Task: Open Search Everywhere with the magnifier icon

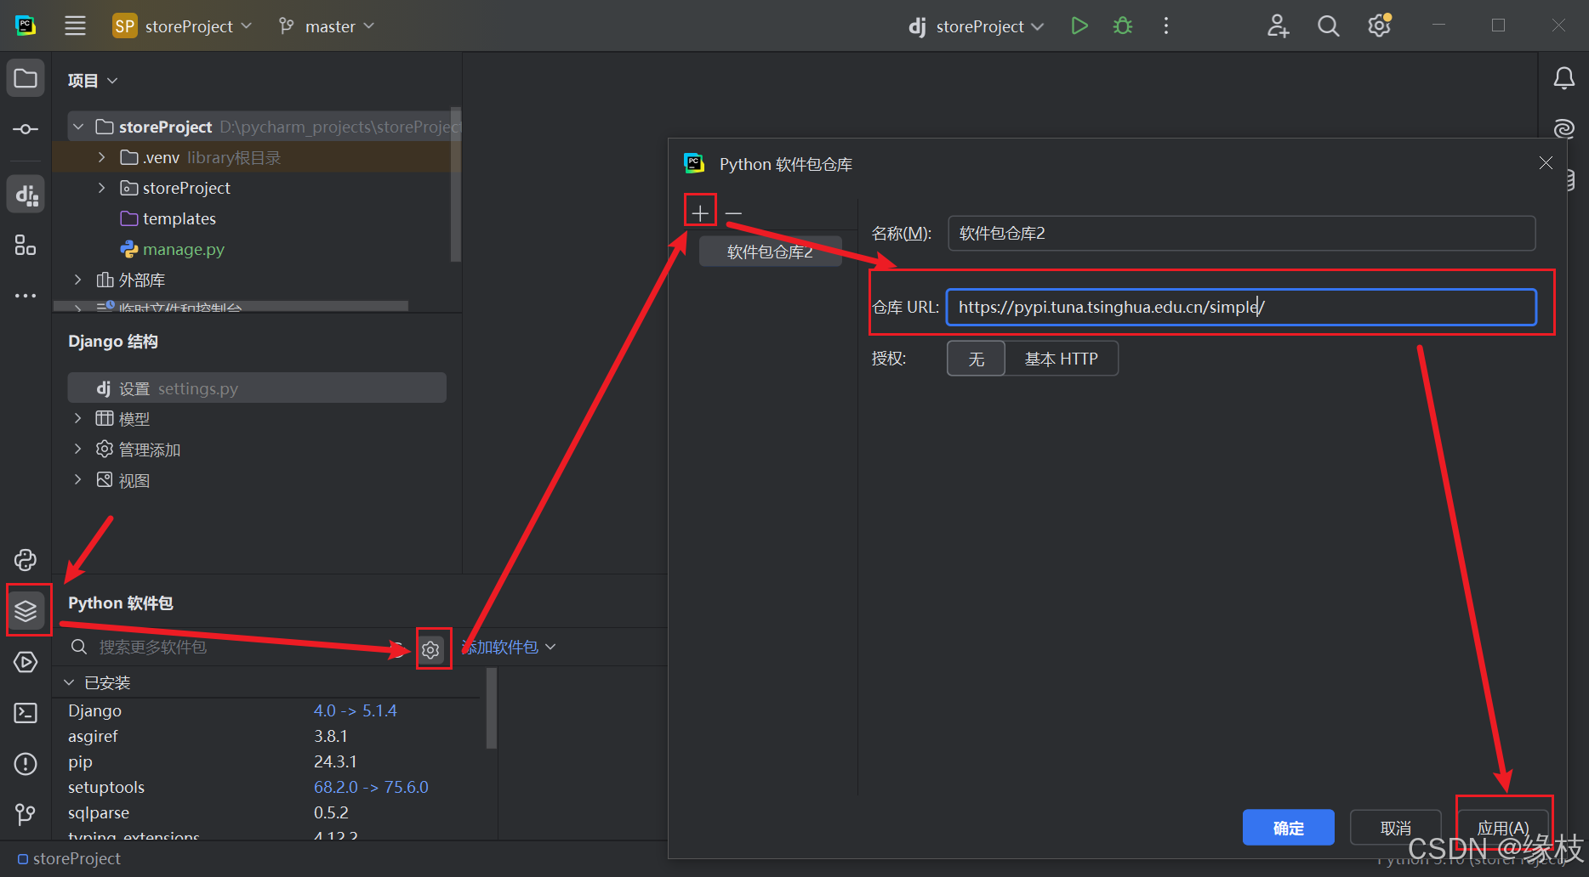Action: point(1328,25)
